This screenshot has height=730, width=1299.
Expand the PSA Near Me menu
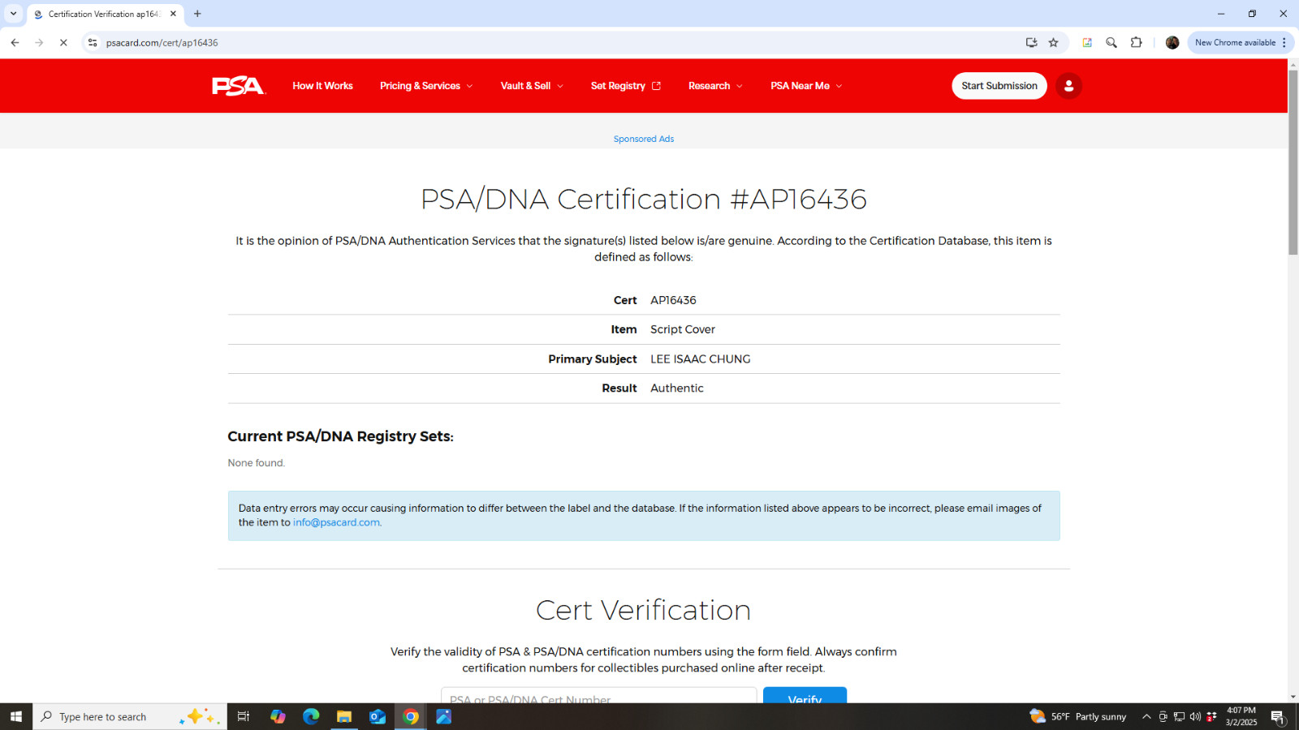806,86
